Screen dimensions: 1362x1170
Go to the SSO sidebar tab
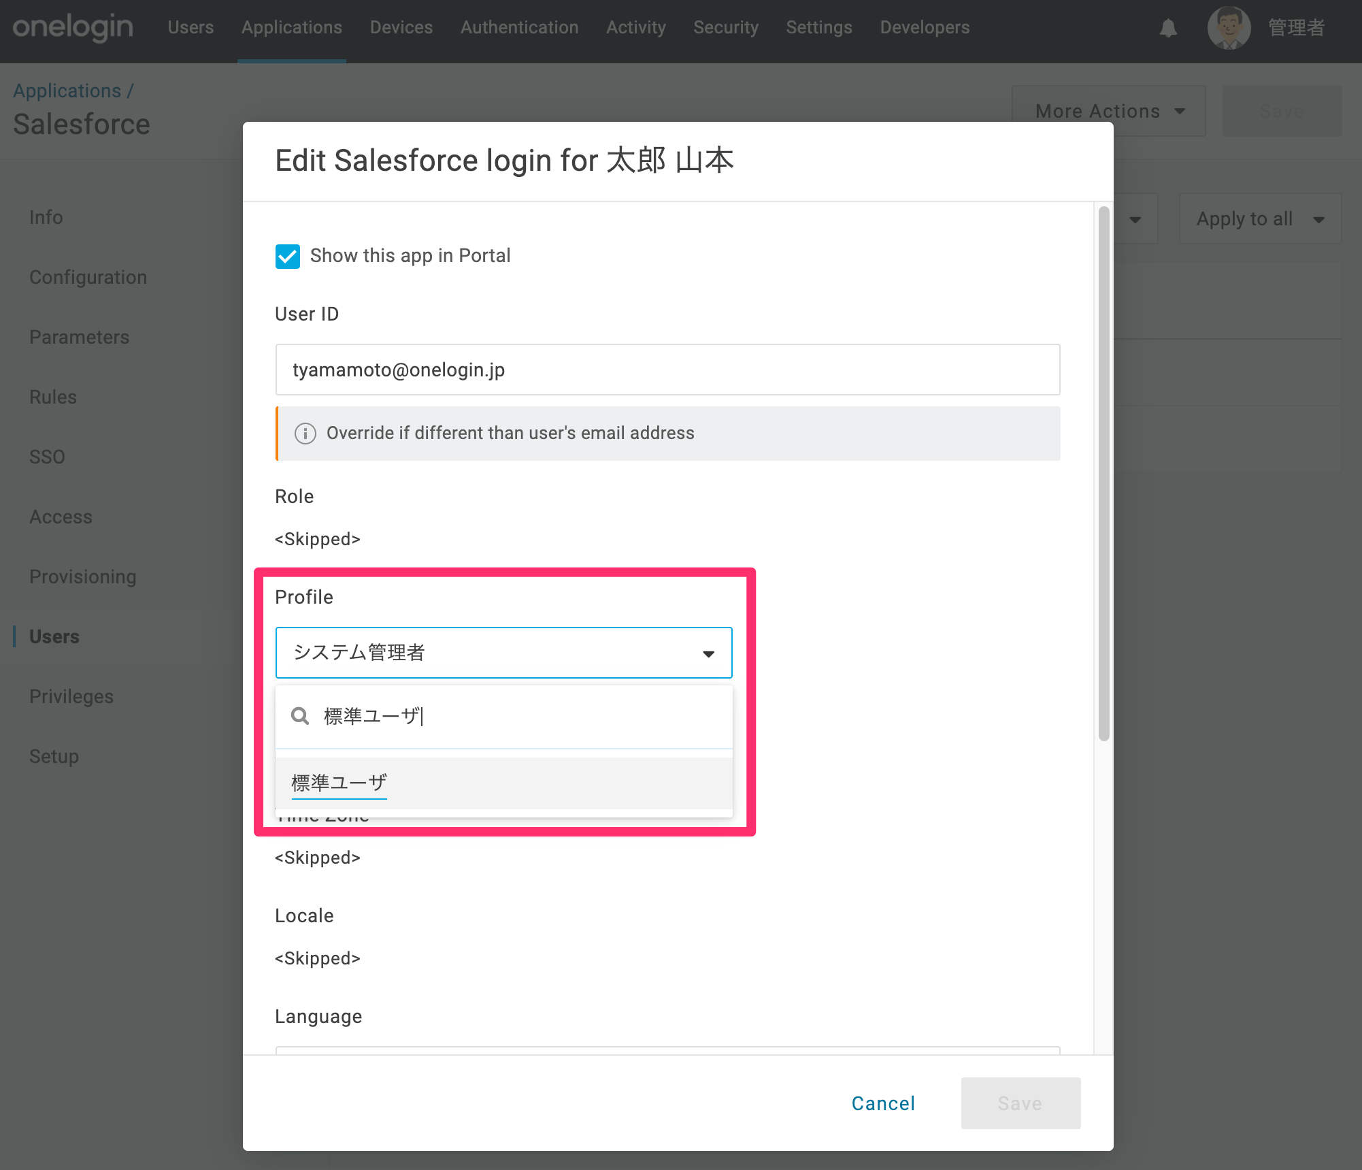pyautogui.click(x=47, y=457)
